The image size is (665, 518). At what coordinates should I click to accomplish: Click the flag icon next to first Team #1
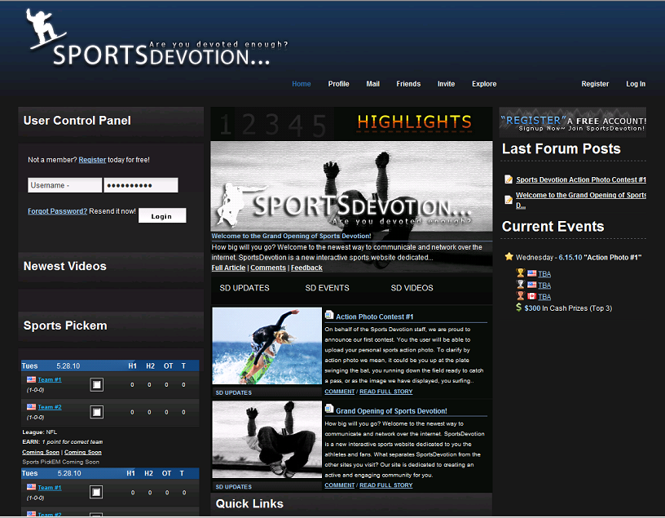pos(31,379)
